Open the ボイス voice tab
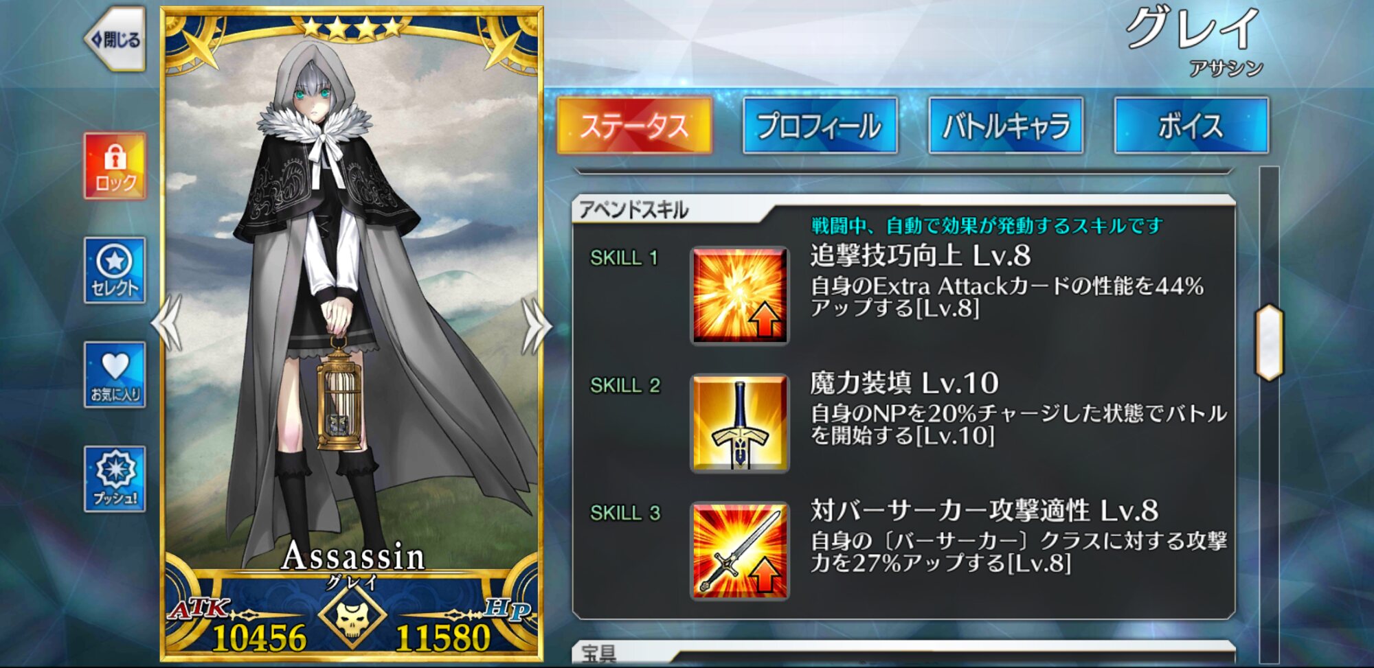Viewport: 1374px width, 668px height. point(1191,126)
